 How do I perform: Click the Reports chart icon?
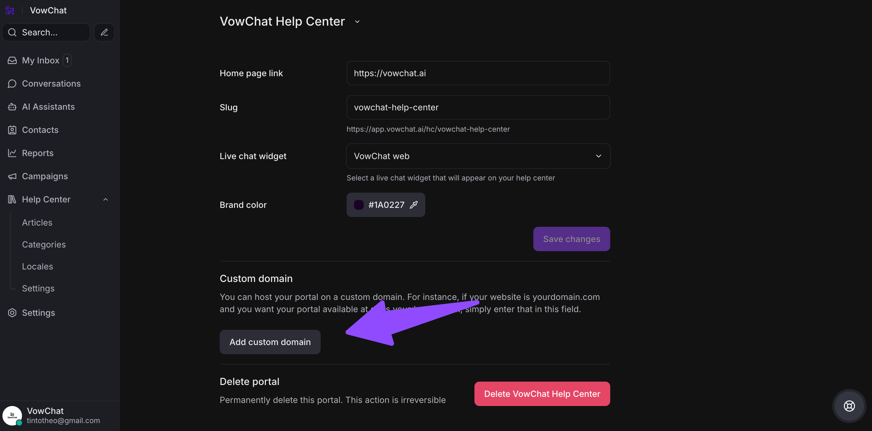pyautogui.click(x=12, y=153)
